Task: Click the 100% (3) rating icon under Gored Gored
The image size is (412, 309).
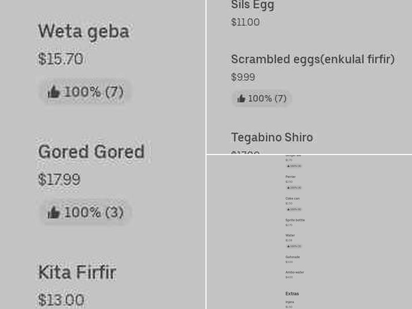Action: tap(85, 212)
